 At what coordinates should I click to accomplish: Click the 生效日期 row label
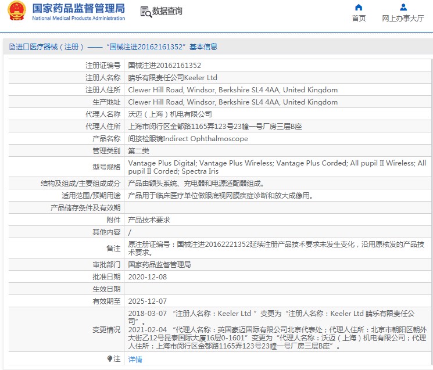[106, 289]
